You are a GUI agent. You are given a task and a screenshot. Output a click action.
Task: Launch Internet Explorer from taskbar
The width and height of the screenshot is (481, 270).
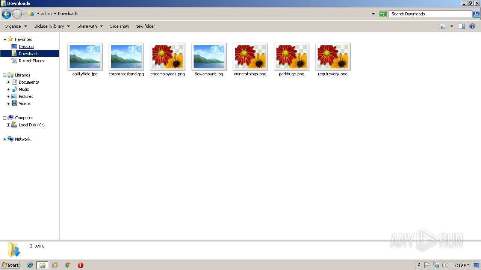pos(30,265)
